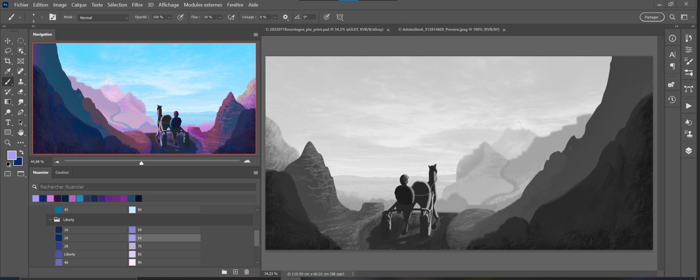The height and width of the screenshot is (280, 700).
Task: Select the Crop tool
Action: (x=8, y=61)
